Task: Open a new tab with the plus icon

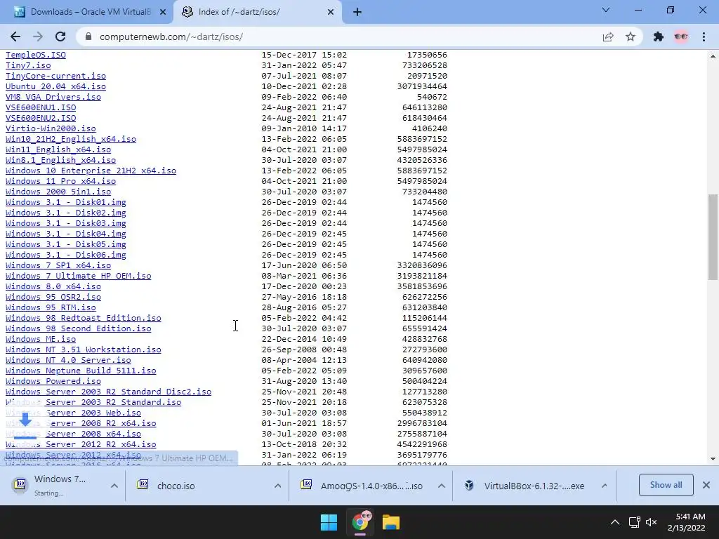Action: [357, 13]
